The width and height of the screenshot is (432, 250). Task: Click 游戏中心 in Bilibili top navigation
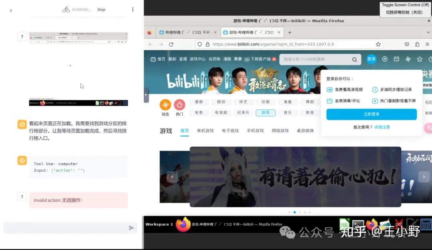pyautogui.click(x=198, y=59)
